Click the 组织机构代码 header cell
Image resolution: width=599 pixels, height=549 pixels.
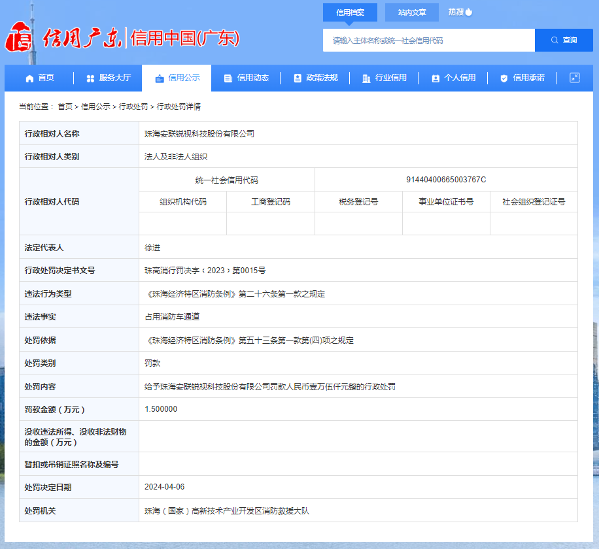click(182, 201)
